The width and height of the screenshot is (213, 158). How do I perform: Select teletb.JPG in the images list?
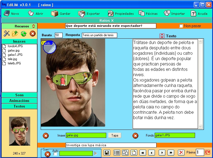[14, 63]
